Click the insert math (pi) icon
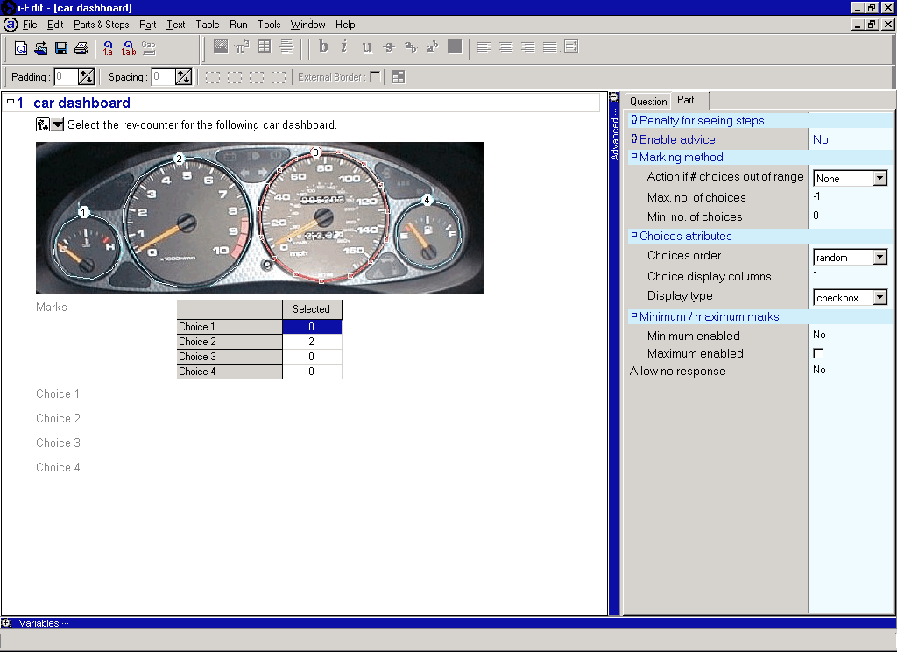The image size is (897, 652). tap(242, 47)
